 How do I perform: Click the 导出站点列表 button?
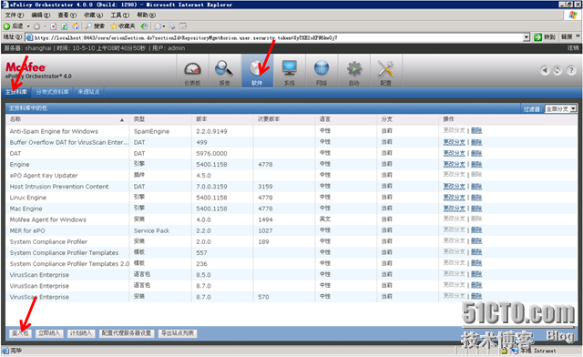pyautogui.click(x=178, y=333)
